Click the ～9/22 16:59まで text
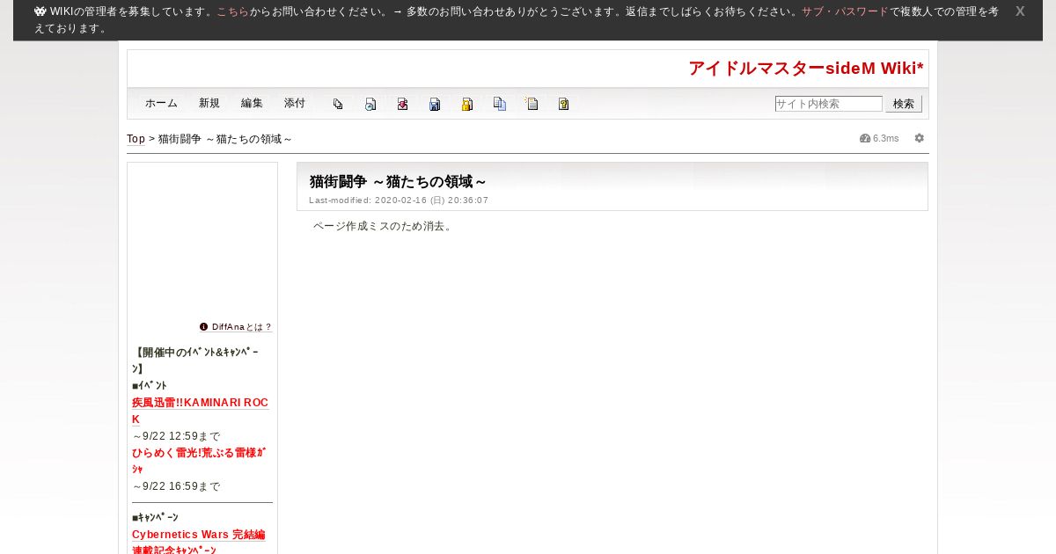The width and height of the screenshot is (1056, 554). 176,486
